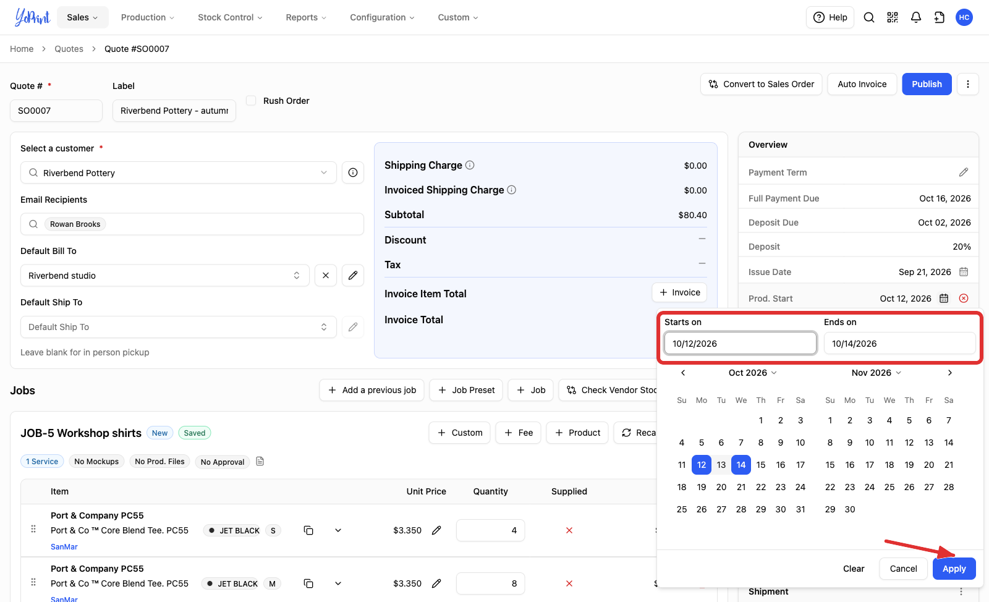Click the Clear button in date picker
This screenshot has width=989, height=602.
[x=854, y=569]
